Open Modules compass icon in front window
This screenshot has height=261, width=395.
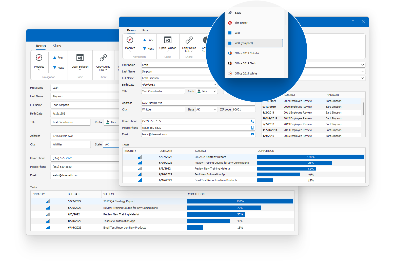coord(130,40)
